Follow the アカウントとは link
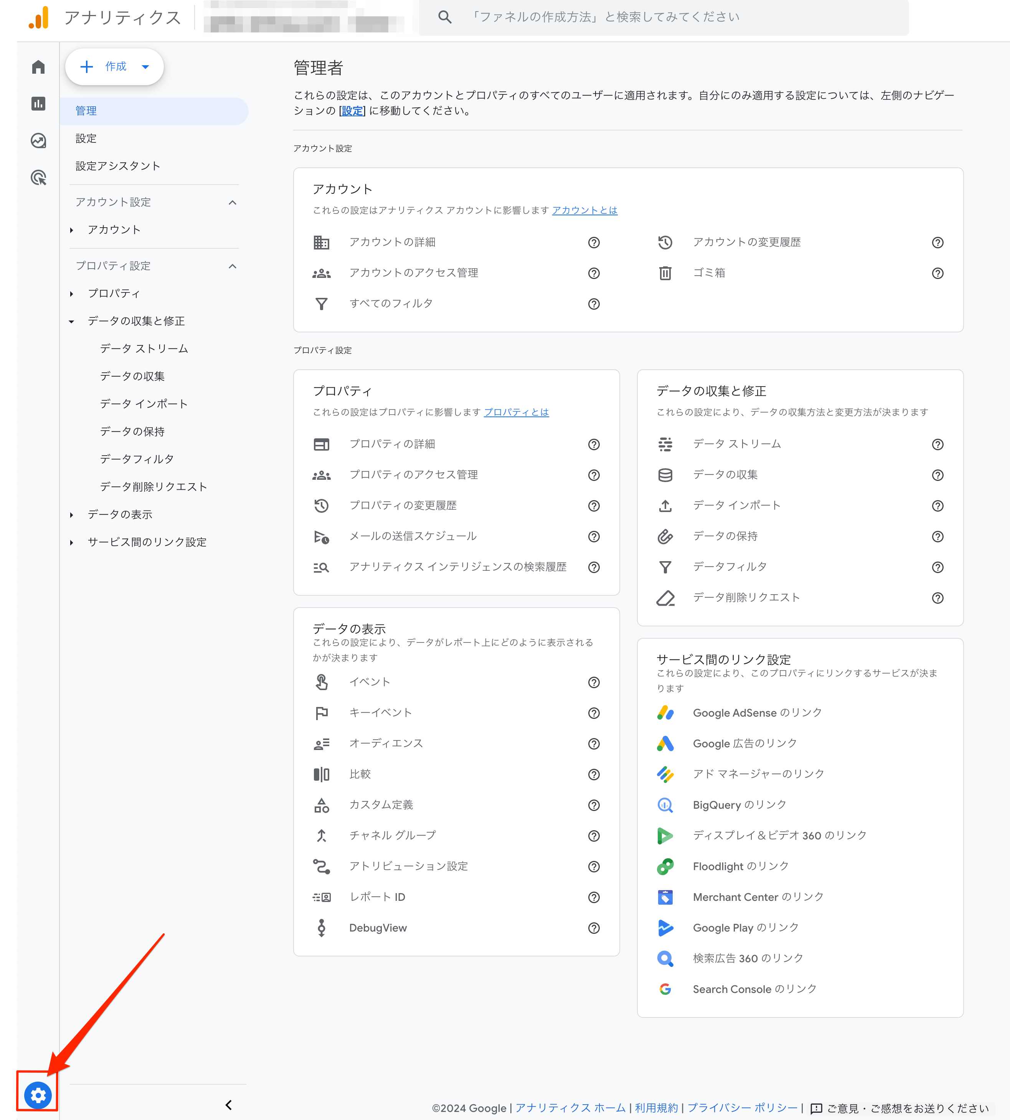 click(585, 210)
